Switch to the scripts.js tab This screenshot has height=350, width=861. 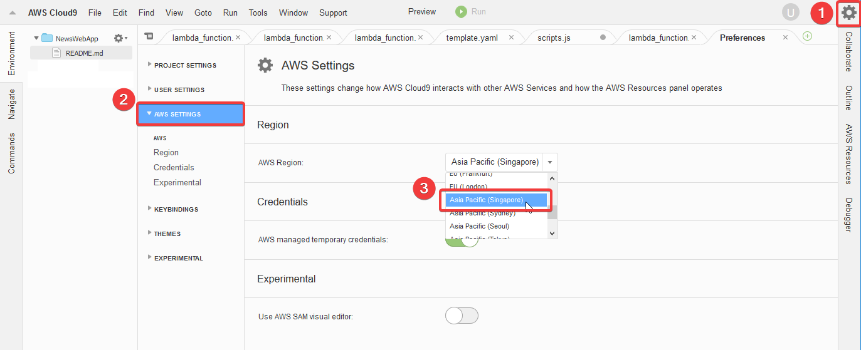click(x=554, y=38)
